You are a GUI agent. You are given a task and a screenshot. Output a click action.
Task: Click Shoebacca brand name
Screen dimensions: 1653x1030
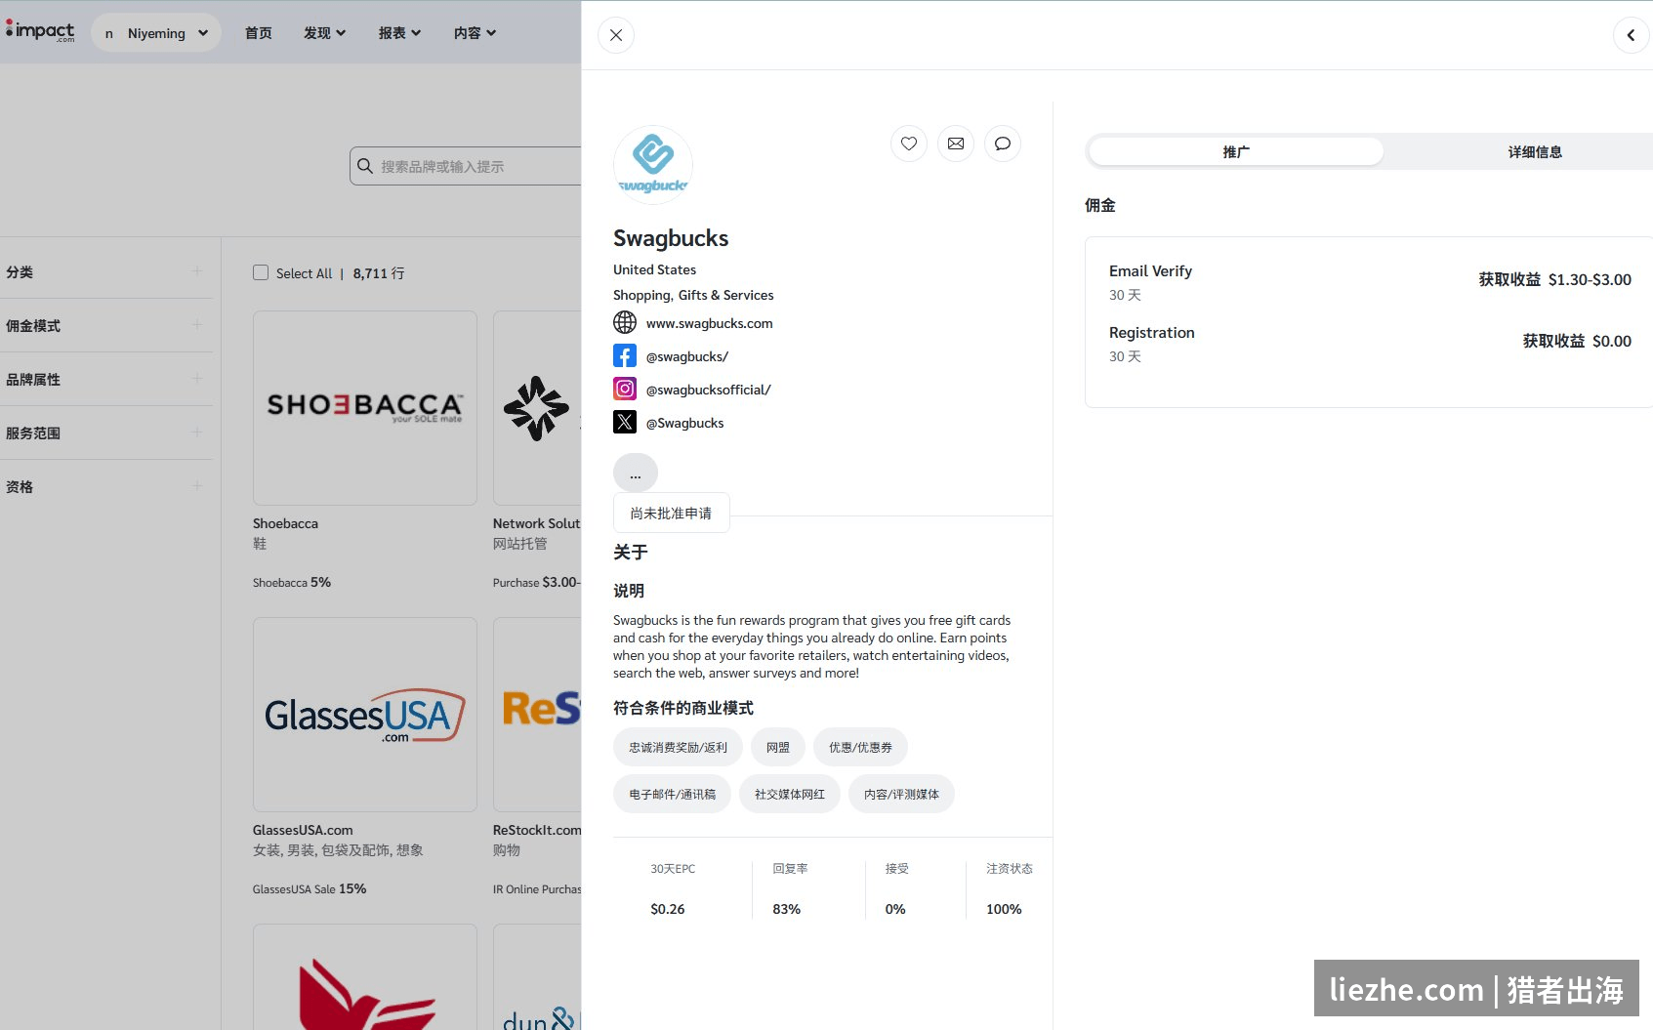coord(285,523)
